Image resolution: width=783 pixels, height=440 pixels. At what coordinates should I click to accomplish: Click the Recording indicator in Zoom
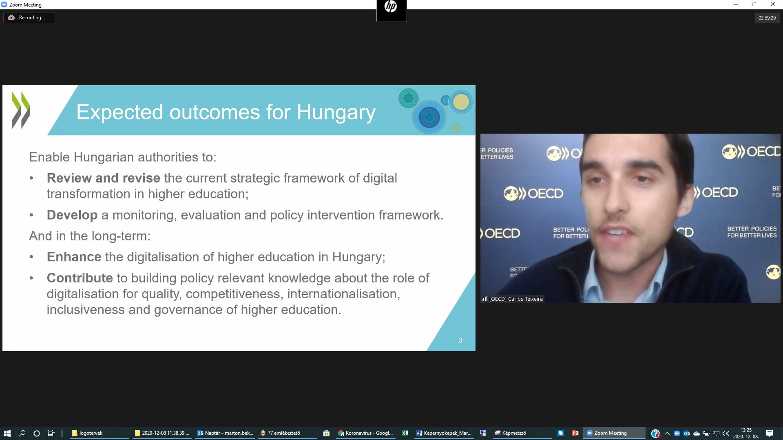point(29,18)
